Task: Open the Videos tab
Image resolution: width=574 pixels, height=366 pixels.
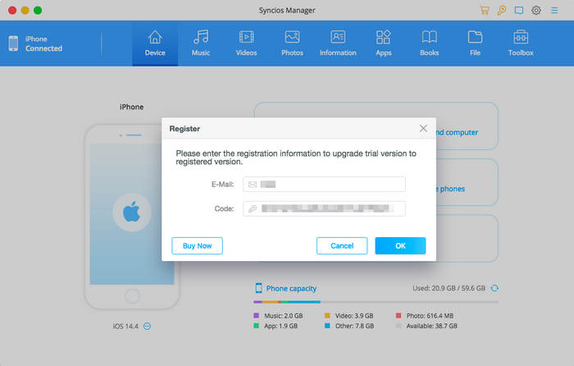Action: coord(246,43)
